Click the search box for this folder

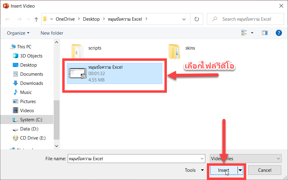(x=245, y=19)
